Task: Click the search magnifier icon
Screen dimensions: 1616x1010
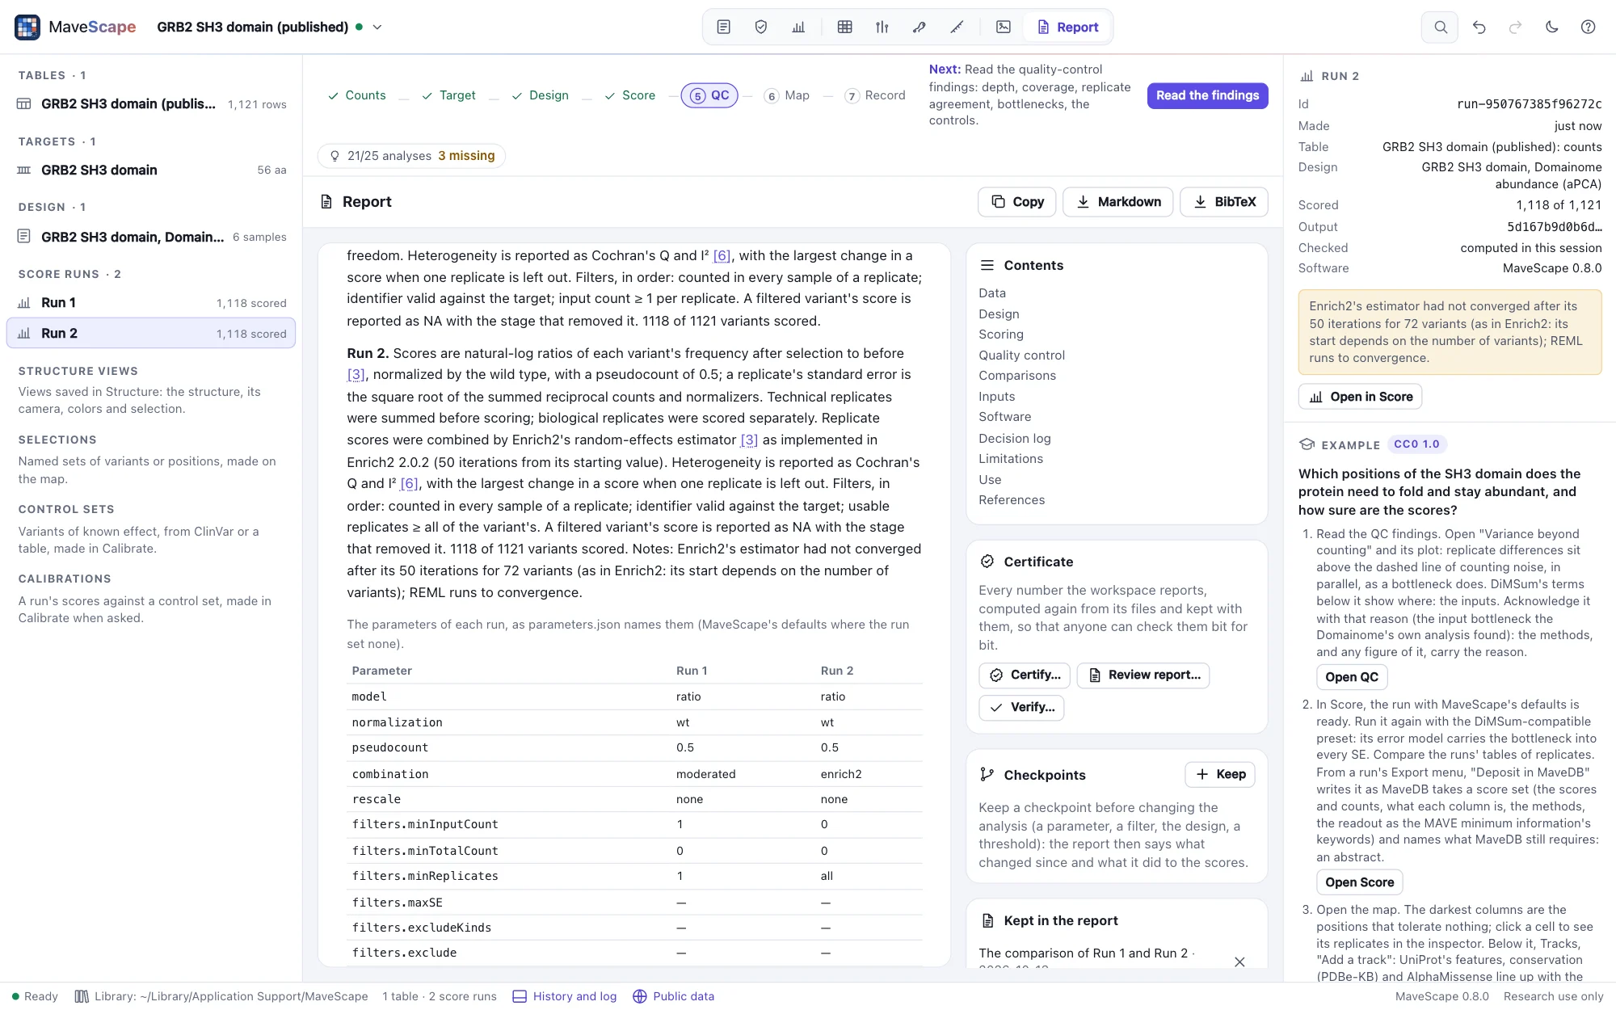Action: [x=1440, y=27]
